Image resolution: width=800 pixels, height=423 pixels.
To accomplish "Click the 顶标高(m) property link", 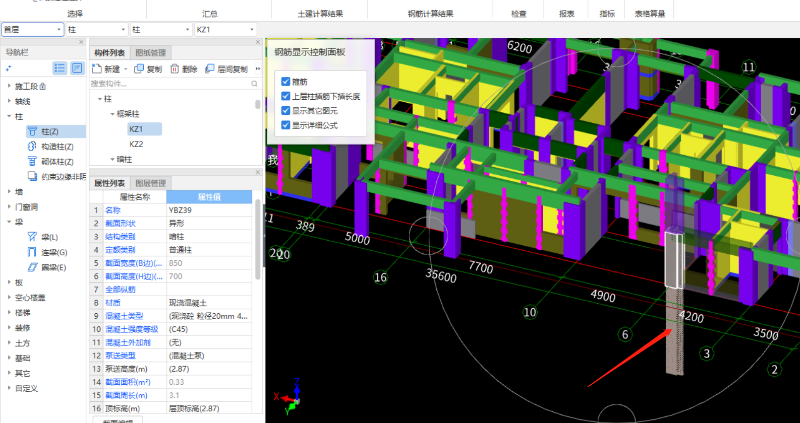I will (122, 408).
